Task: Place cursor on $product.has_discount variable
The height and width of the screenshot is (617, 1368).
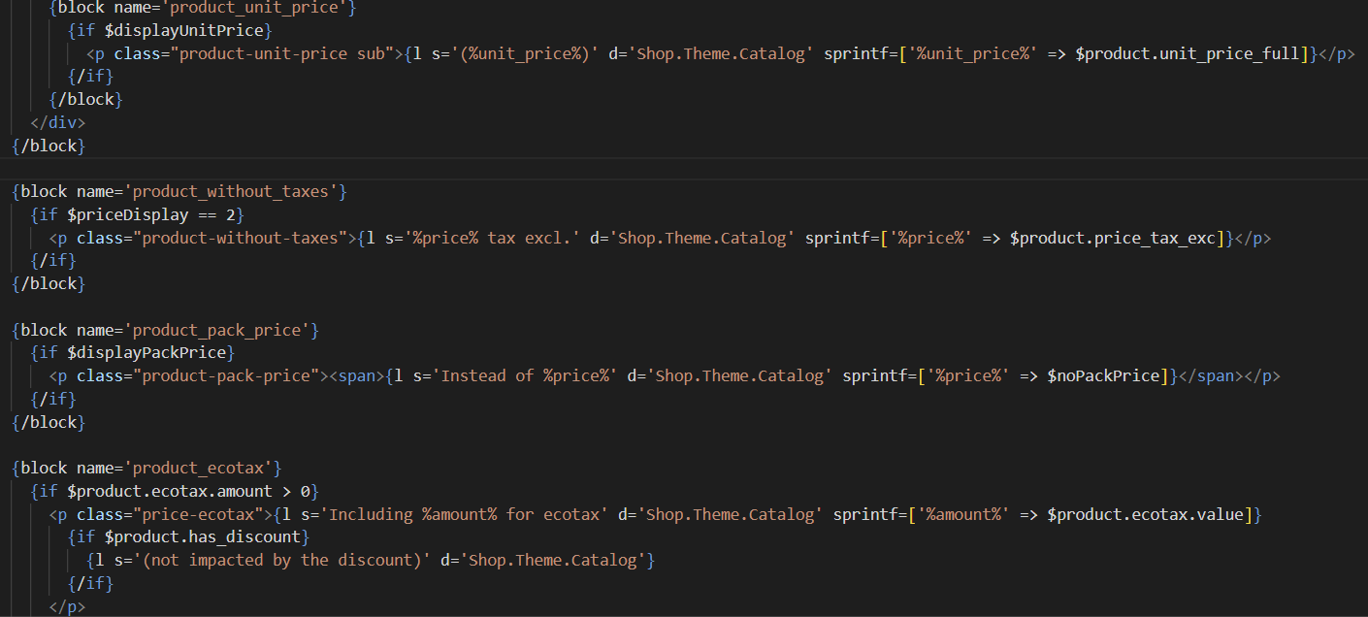Action: [x=207, y=536]
